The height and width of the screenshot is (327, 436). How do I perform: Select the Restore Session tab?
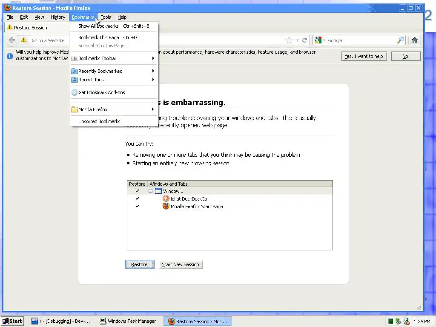(x=37, y=28)
